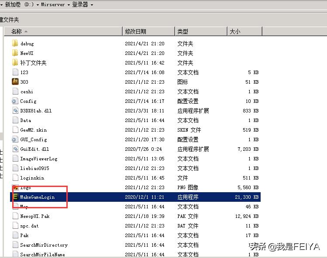Select the loginskin file icon
This screenshot has height=258, width=327.
(15, 177)
